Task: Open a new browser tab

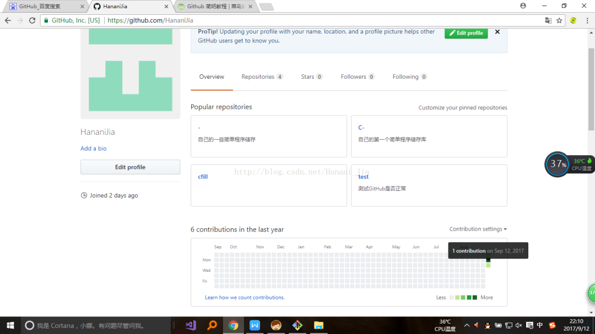Action: tap(267, 7)
